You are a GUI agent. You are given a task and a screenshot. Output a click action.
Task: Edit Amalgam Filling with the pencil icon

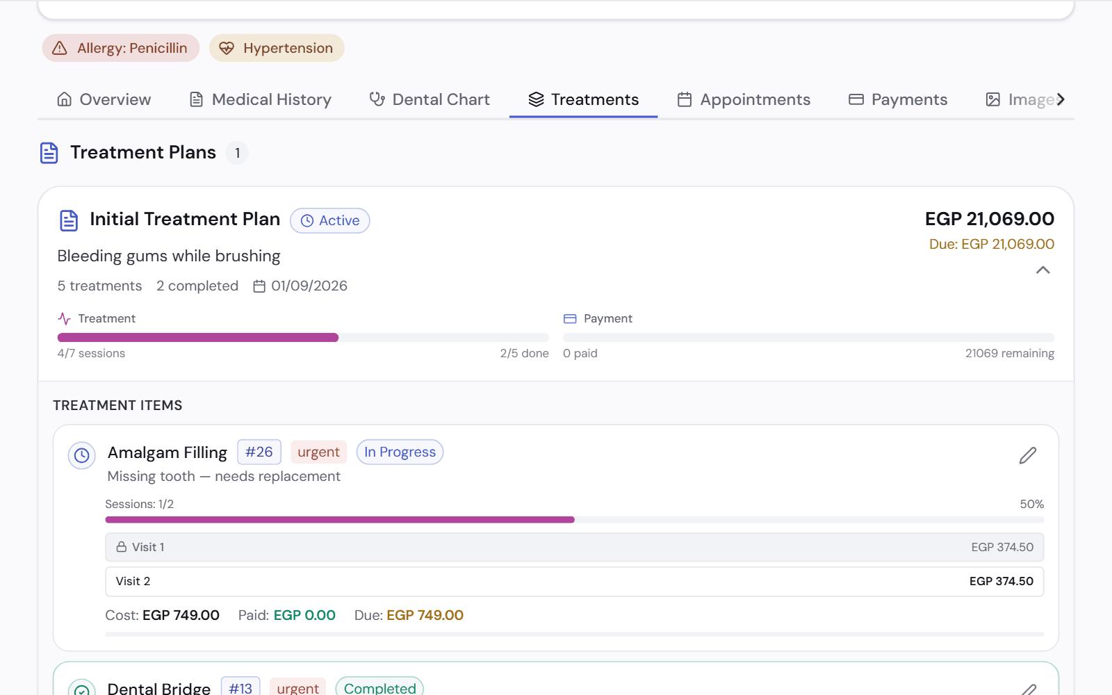[1028, 455]
